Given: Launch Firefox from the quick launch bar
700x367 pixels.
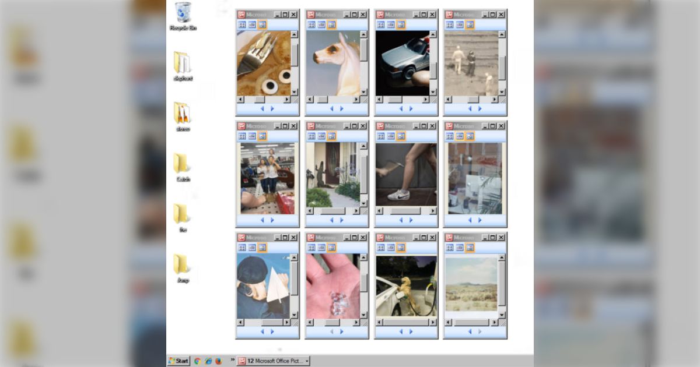Looking at the screenshot, I should pyautogui.click(x=218, y=361).
